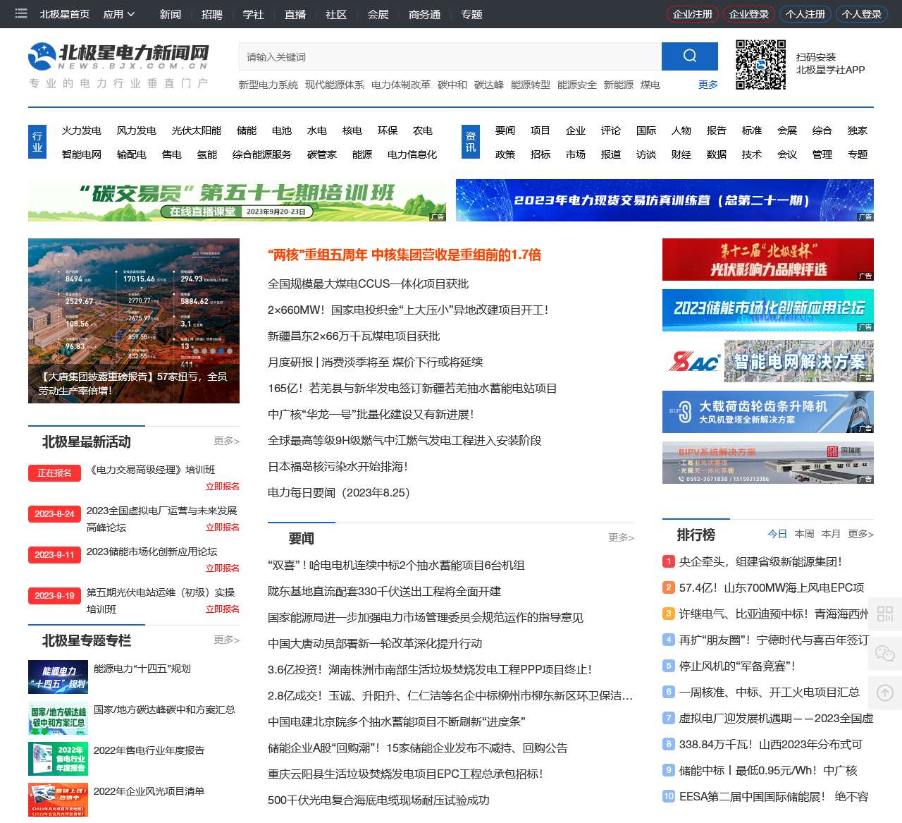Open 更多> beside 北极星专题专栏

click(x=227, y=640)
